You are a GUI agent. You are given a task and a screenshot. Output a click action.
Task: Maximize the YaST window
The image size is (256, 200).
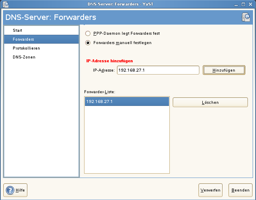(243, 4)
